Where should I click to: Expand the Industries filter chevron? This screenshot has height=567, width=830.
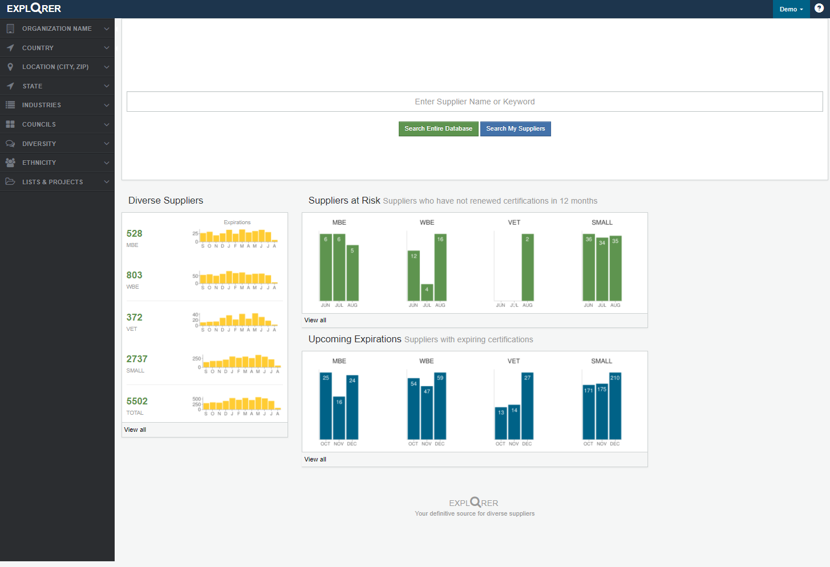click(x=107, y=105)
